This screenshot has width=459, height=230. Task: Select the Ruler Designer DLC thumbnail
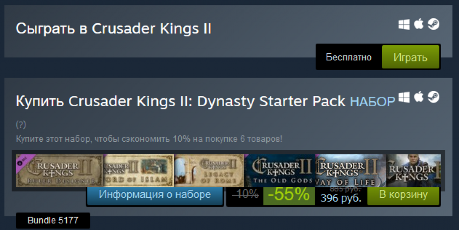coord(60,171)
